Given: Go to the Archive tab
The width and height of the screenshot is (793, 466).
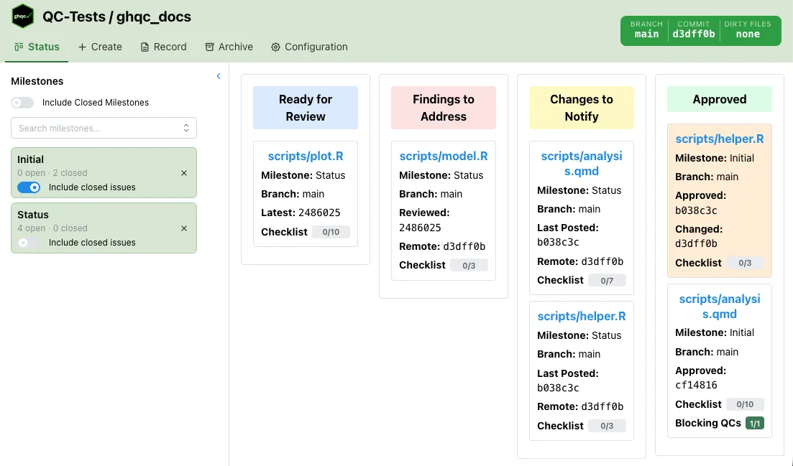Looking at the screenshot, I should (229, 47).
